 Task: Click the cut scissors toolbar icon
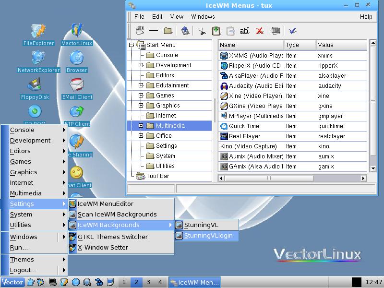pos(202,31)
